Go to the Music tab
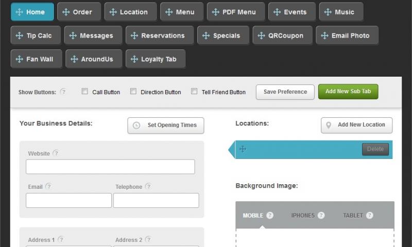The height and width of the screenshot is (247, 412). coord(341,12)
